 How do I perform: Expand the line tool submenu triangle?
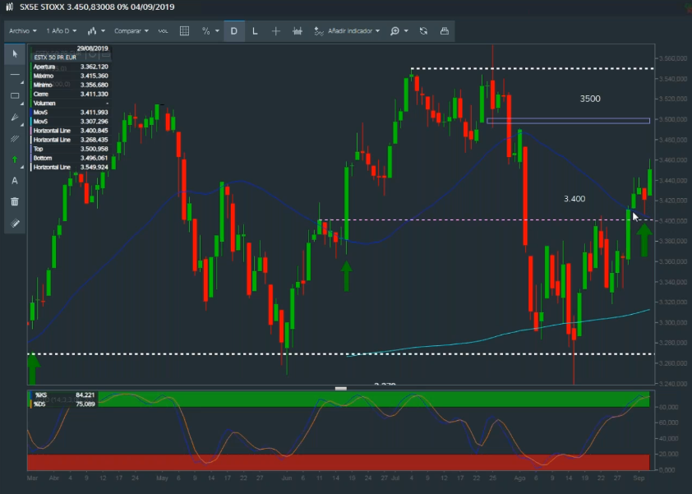[21, 82]
